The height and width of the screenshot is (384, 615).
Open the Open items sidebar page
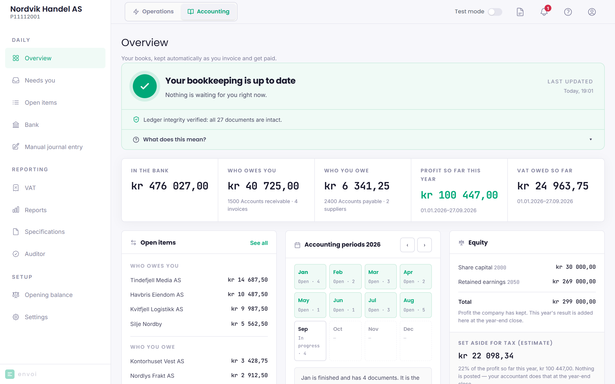pos(55,102)
